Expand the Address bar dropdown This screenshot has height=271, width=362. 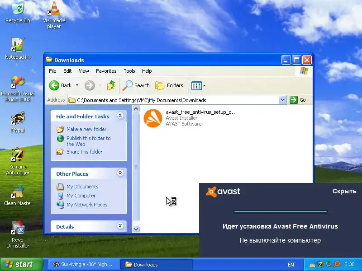coord(282,100)
